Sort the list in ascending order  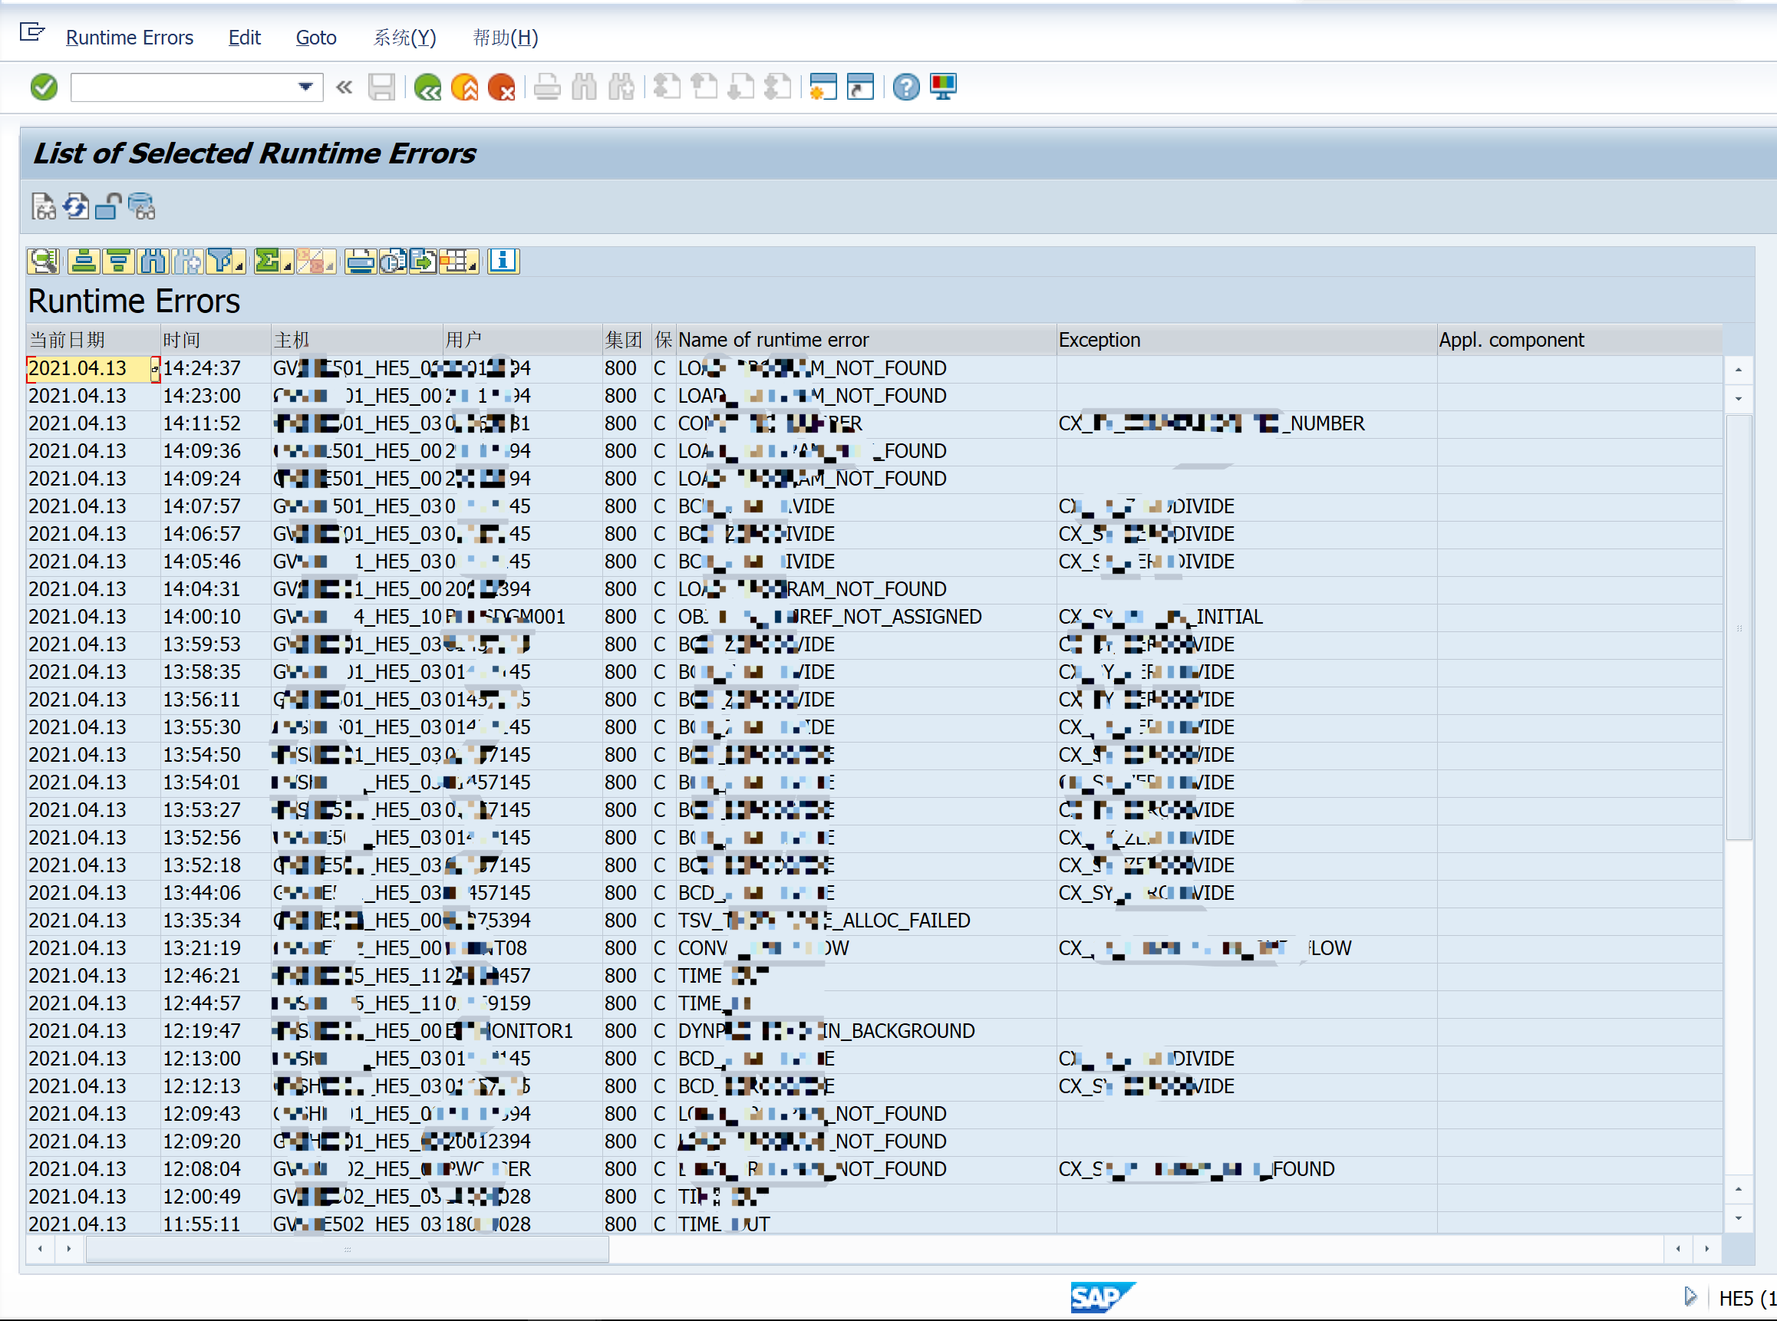coord(82,261)
